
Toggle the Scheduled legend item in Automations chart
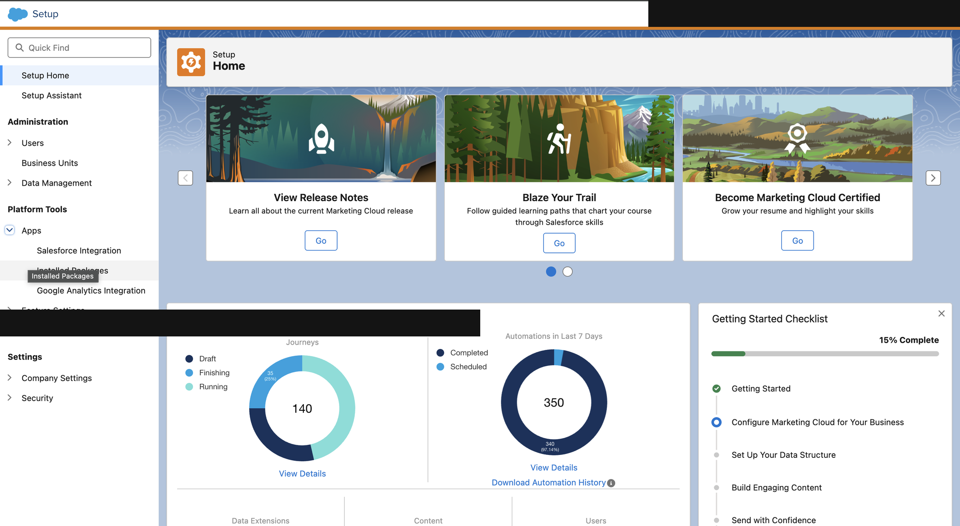(462, 367)
